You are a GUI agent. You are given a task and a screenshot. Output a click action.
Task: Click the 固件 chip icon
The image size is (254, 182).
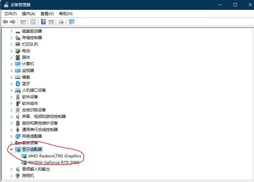coord(18,57)
